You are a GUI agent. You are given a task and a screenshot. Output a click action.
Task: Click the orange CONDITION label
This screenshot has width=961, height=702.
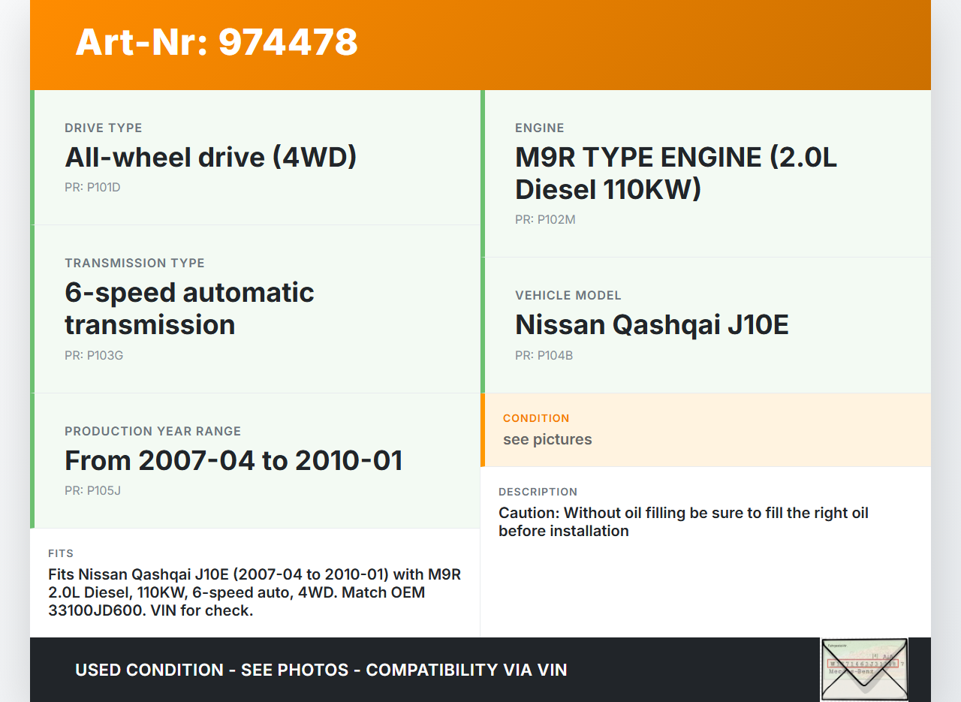click(536, 418)
